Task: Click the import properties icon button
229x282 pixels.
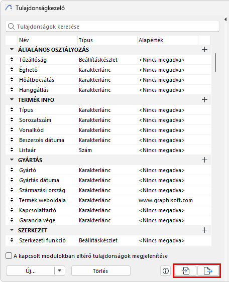Action: 185,270
